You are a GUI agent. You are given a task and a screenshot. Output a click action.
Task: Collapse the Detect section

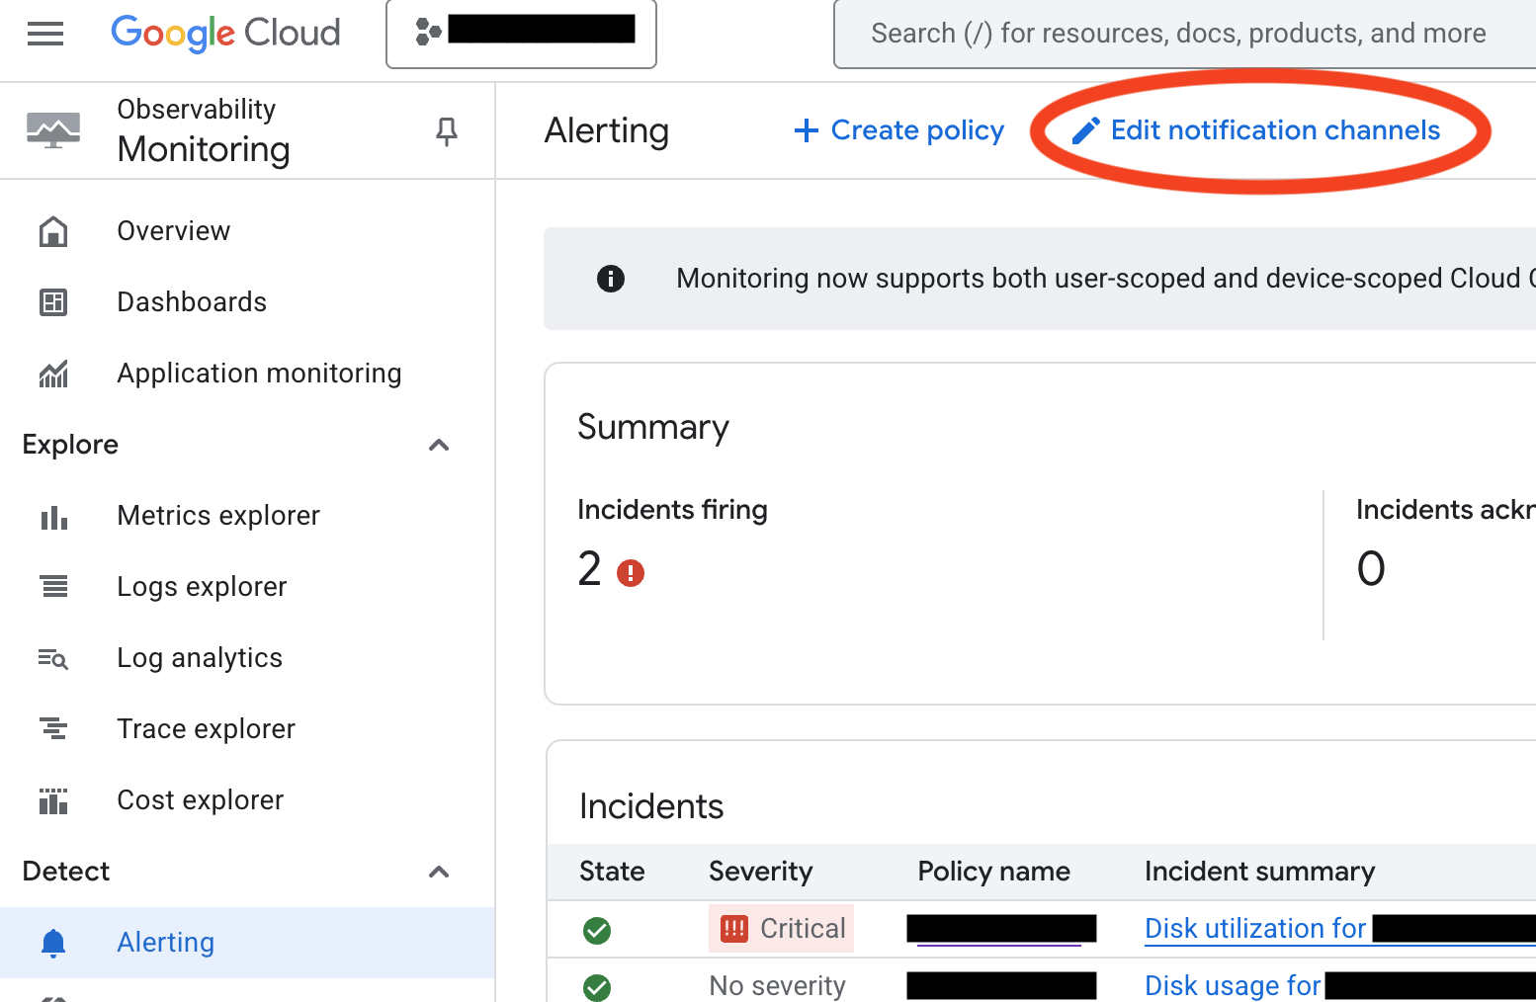pos(439,872)
